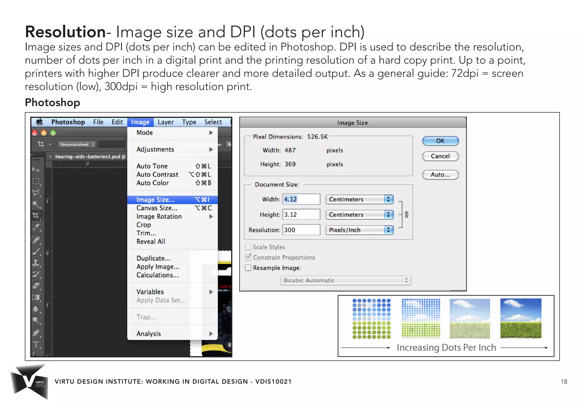
Task: Open the Image menu
Action: [x=140, y=122]
